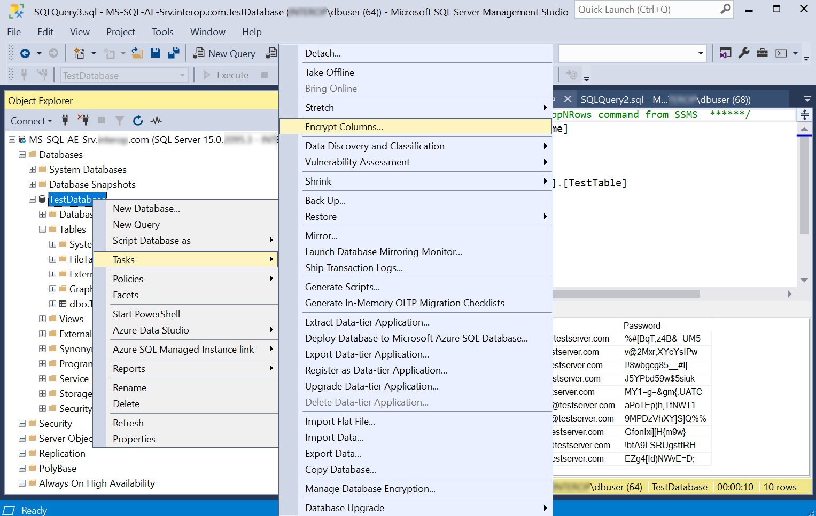Click the toolbox icon in toolbar
The width and height of the screenshot is (816, 516).
[763, 53]
